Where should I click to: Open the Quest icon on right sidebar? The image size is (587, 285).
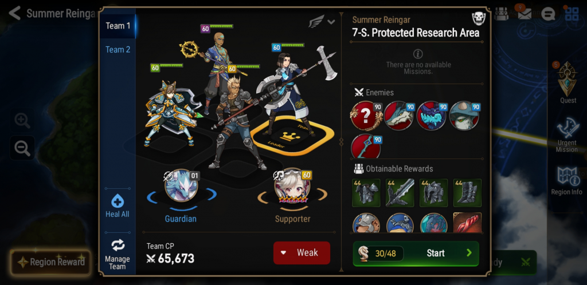click(568, 80)
